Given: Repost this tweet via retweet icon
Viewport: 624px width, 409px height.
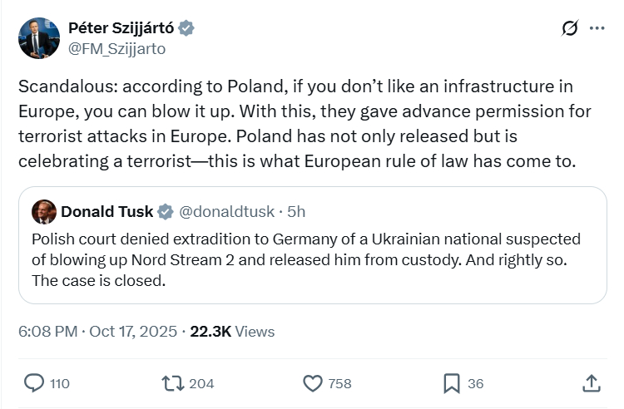Looking at the screenshot, I should [173, 383].
